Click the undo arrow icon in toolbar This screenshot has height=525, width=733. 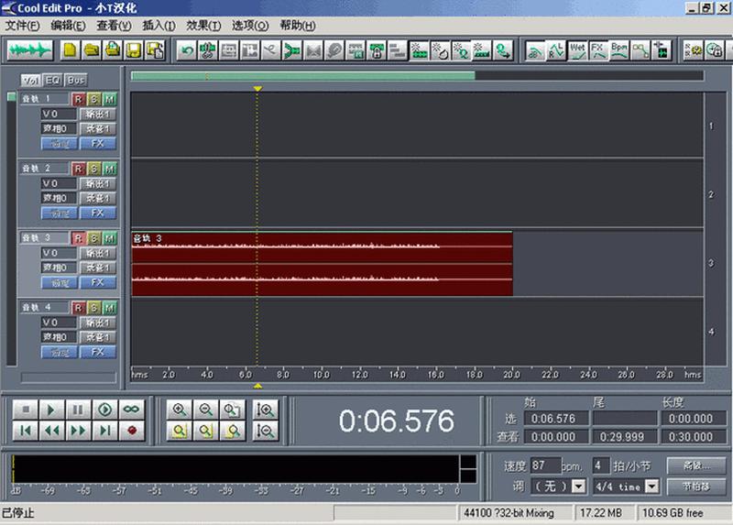tap(187, 50)
